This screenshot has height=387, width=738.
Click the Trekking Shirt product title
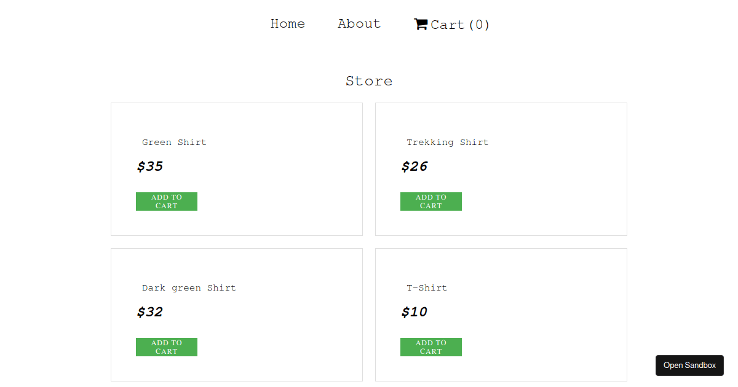447,142
